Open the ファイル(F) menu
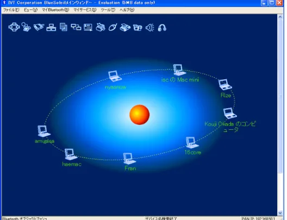The image size is (287, 220). pyautogui.click(x=11, y=10)
